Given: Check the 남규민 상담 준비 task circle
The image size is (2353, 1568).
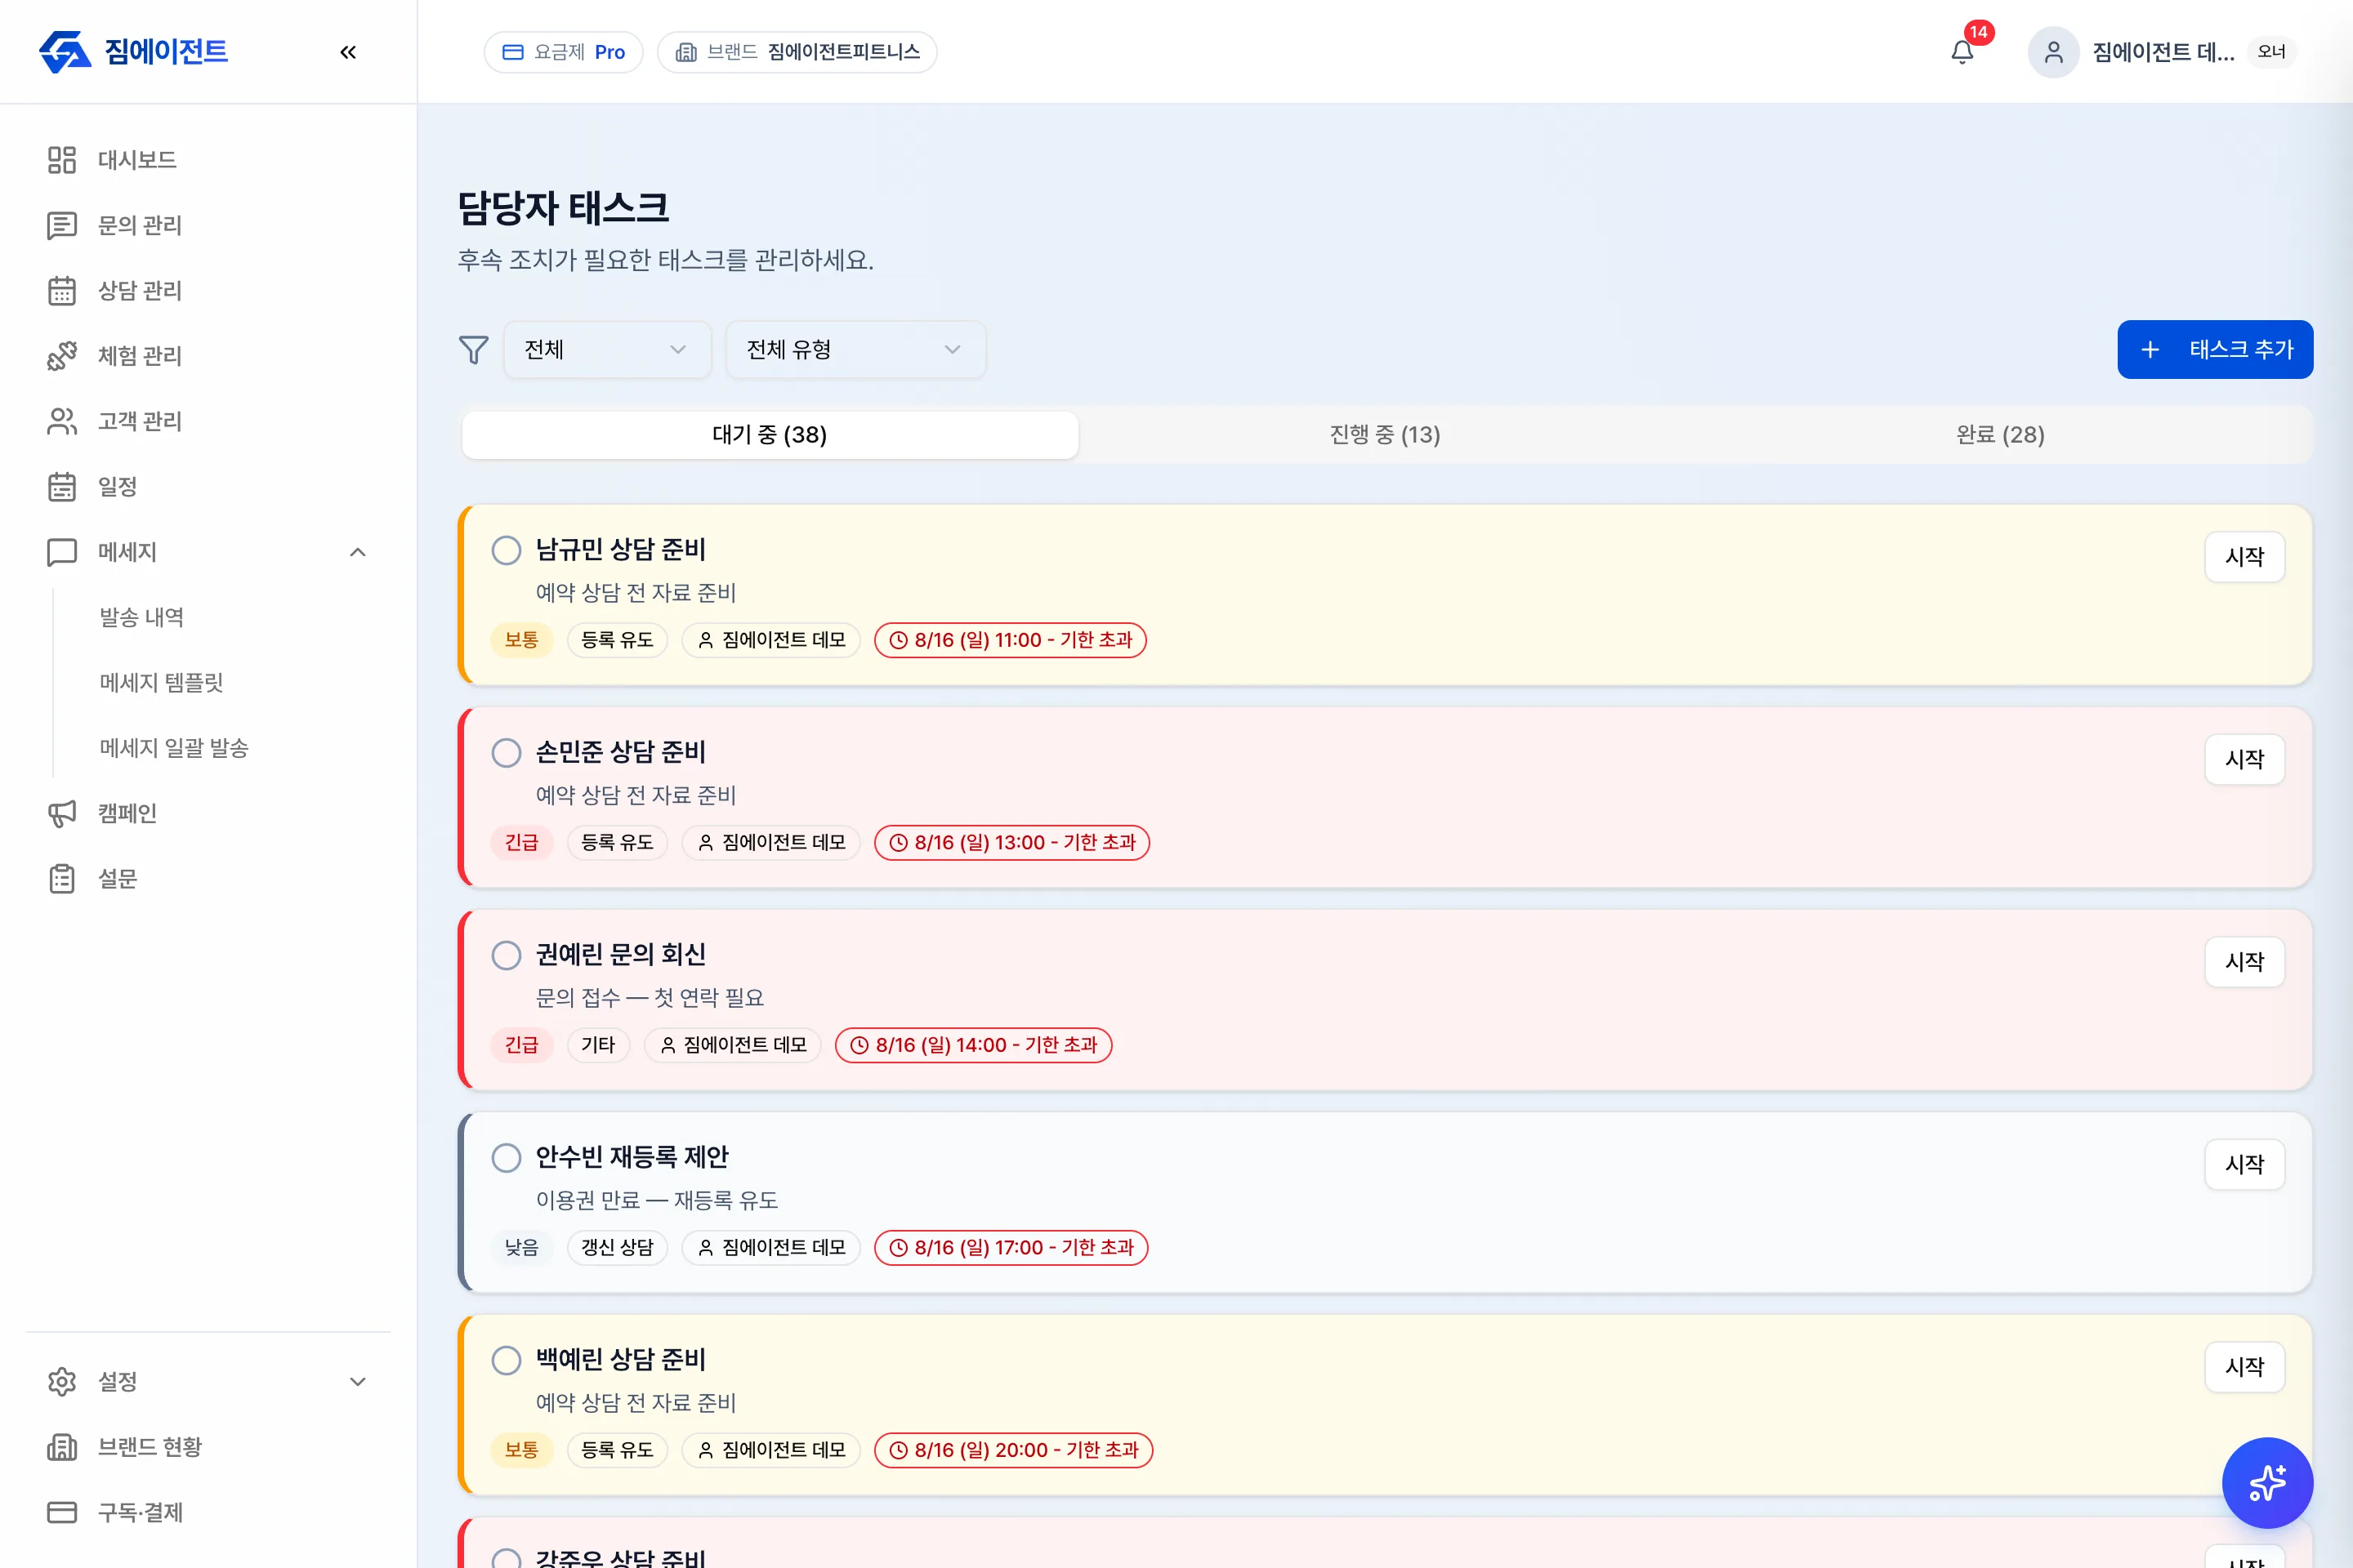Looking at the screenshot, I should pos(507,550).
